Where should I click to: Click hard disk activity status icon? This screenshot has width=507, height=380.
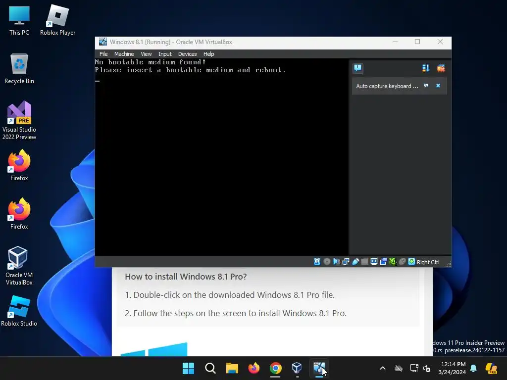coord(317,262)
